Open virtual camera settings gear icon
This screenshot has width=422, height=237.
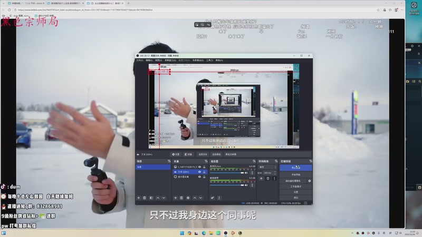click(310, 181)
